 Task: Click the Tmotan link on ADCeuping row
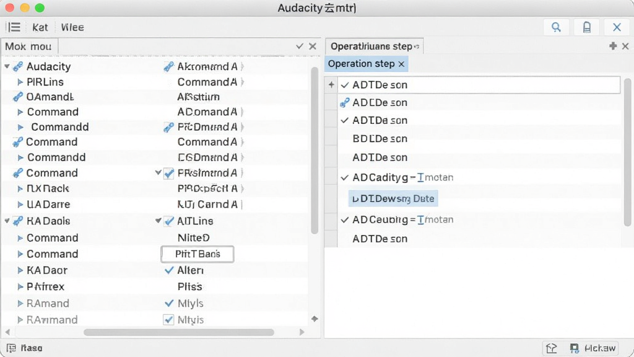(435, 220)
